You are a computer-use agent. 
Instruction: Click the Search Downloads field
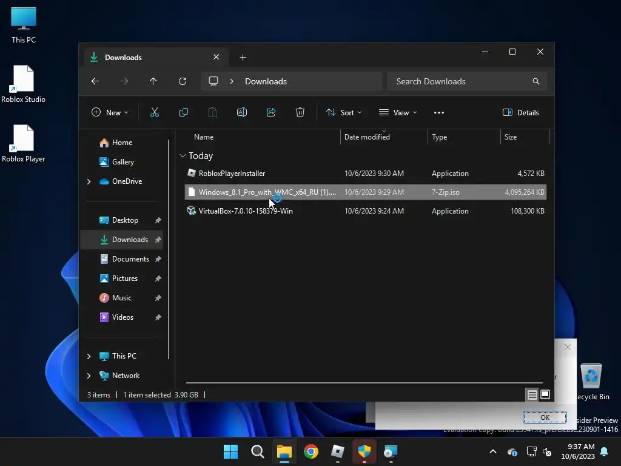(x=467, y=81)
